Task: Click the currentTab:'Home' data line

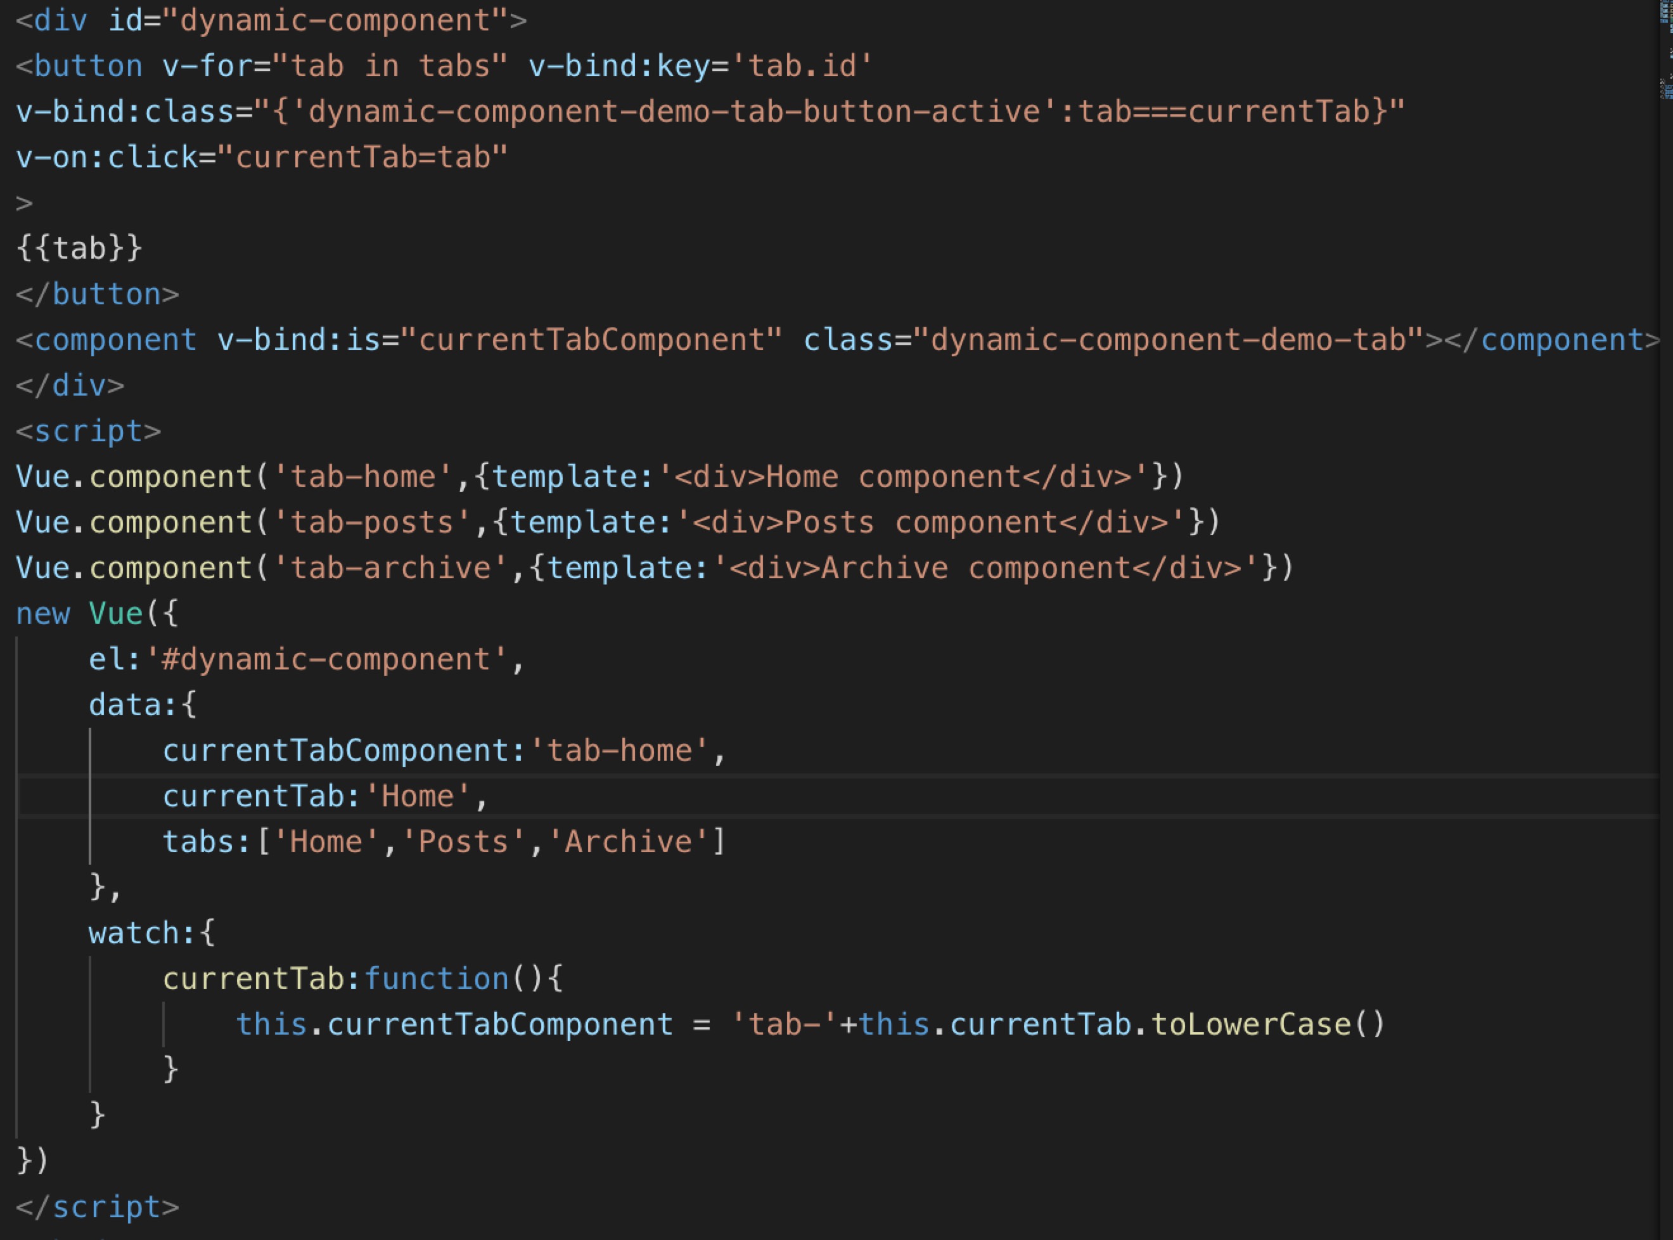Action: point(326,797)
